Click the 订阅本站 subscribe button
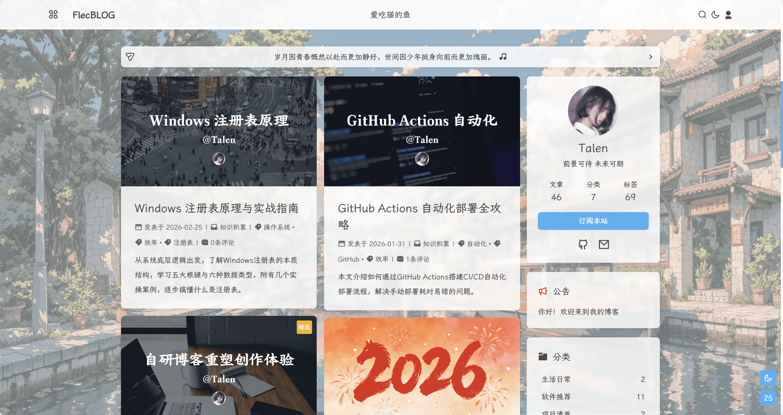783x415 pixels. tap(593, 221)
